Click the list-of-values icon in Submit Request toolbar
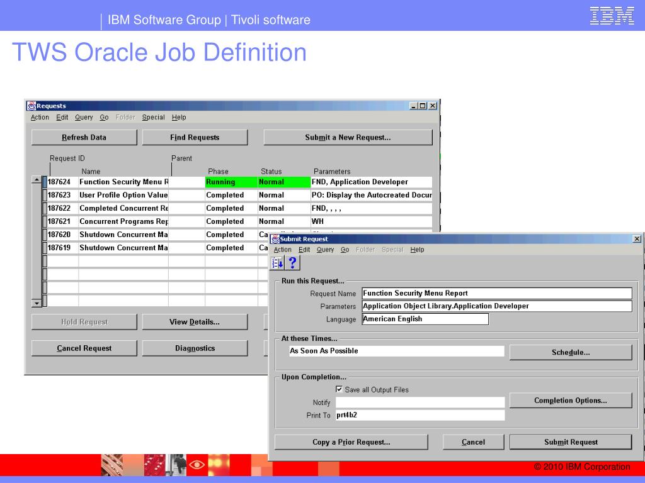The width and height of the screenshot is (645, 483). [278, 263]
